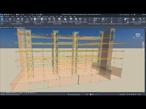Run Check Duct Systems
The width and height of the screenshot is (146, 109).
point(71,20)
